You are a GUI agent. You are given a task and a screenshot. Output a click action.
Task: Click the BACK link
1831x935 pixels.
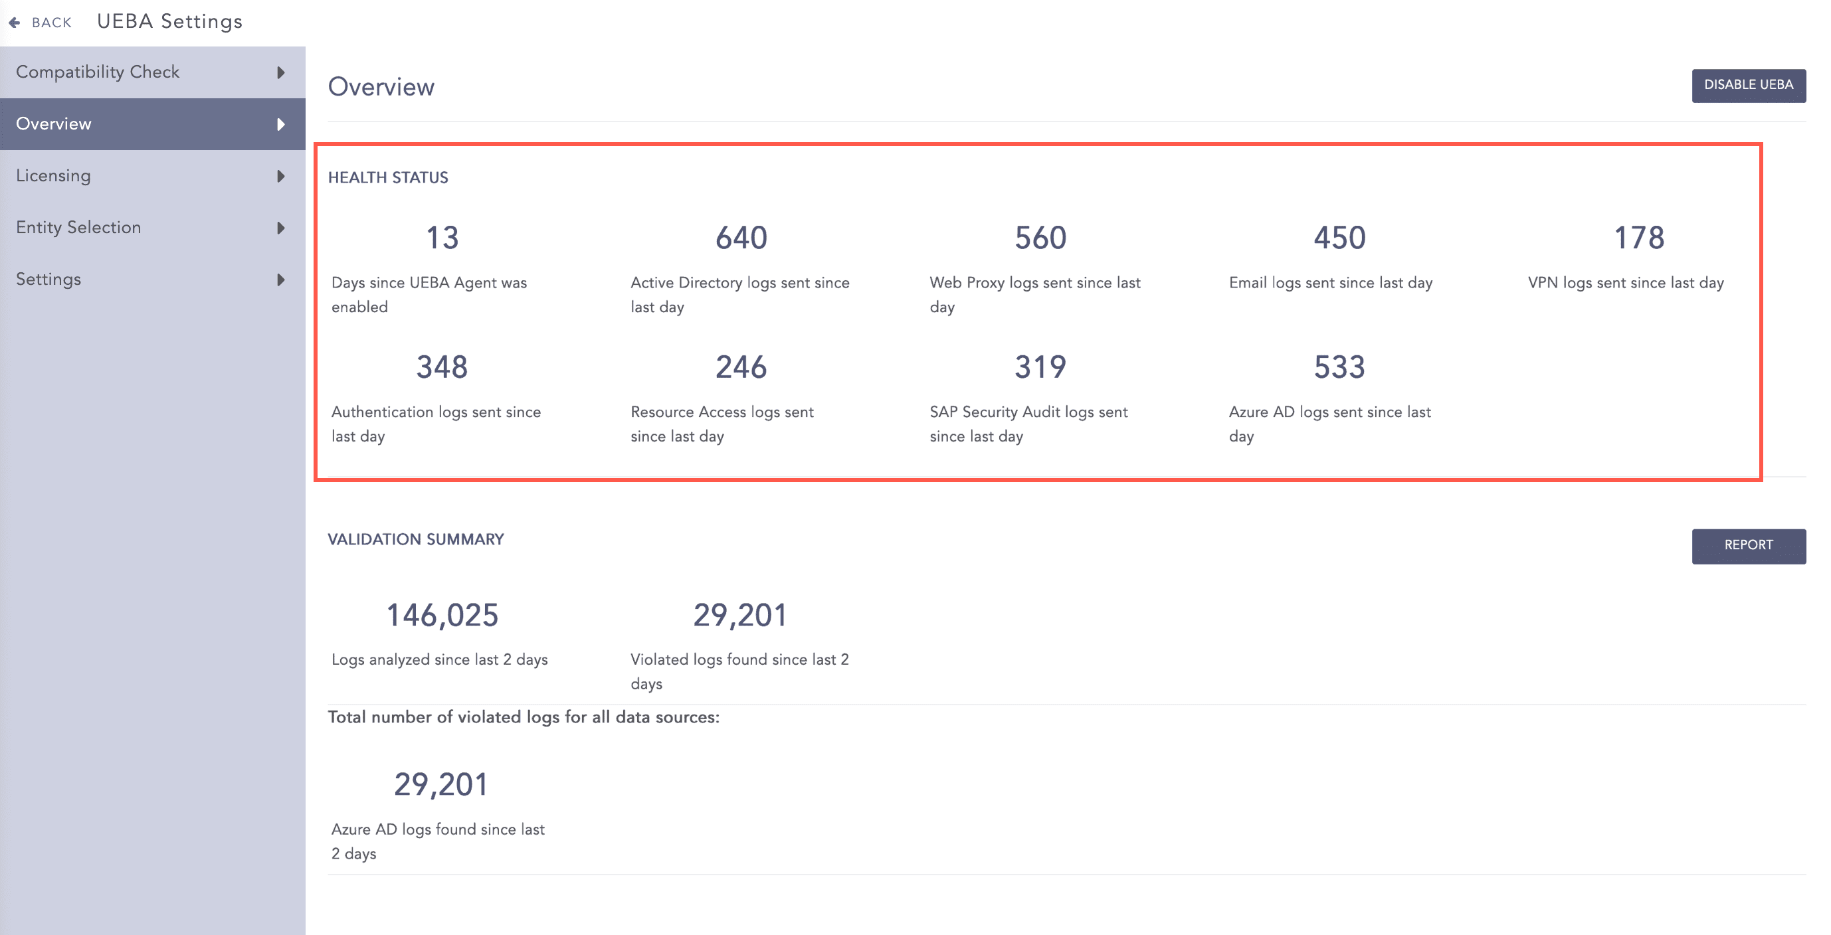pos(50,22)
